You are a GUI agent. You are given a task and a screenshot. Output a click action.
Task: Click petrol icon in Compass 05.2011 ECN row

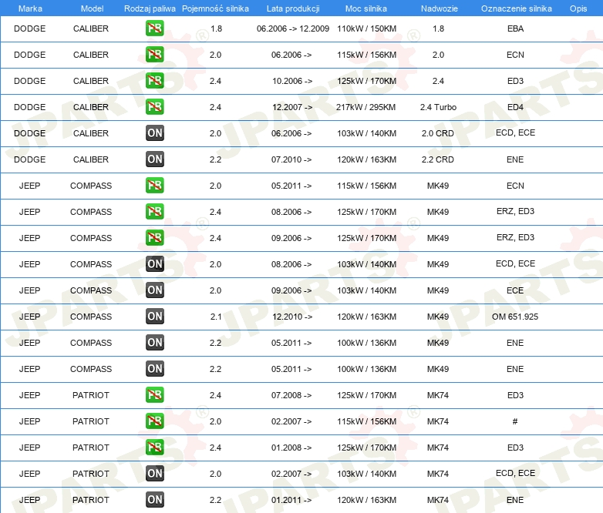point(154,185)
